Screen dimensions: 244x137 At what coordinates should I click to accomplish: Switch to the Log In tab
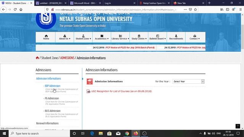tap(120, 3)
